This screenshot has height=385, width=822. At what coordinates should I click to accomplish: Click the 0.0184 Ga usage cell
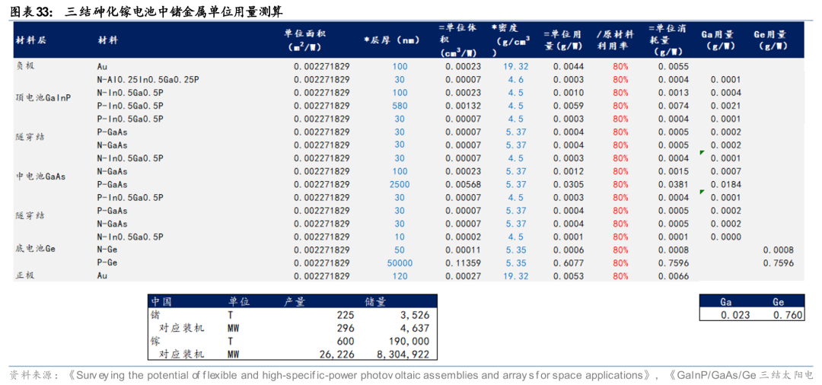pyautogui.click(x=725, y=184)
